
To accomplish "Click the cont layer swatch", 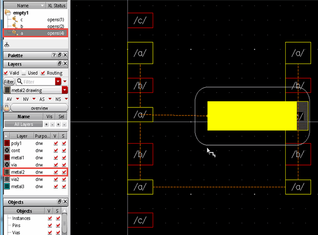I will coord(7,150).
